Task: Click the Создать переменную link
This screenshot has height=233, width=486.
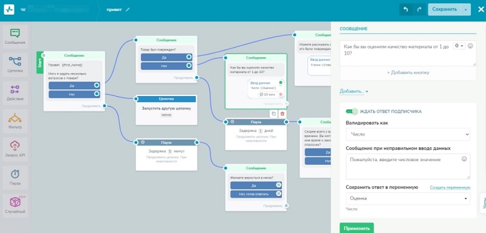Action: pos(450,188)
